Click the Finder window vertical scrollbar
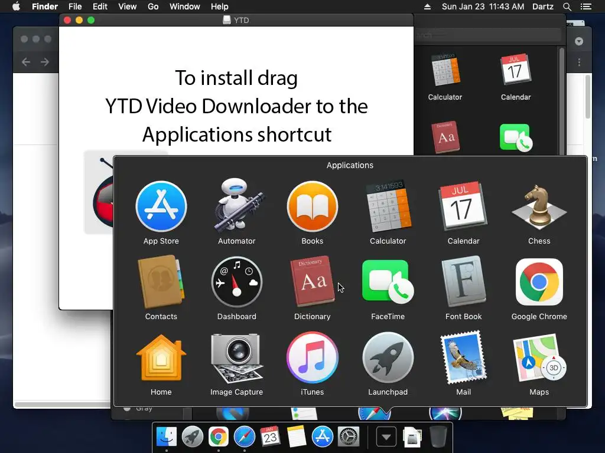605x453 pixels. (x=562, y=100)
